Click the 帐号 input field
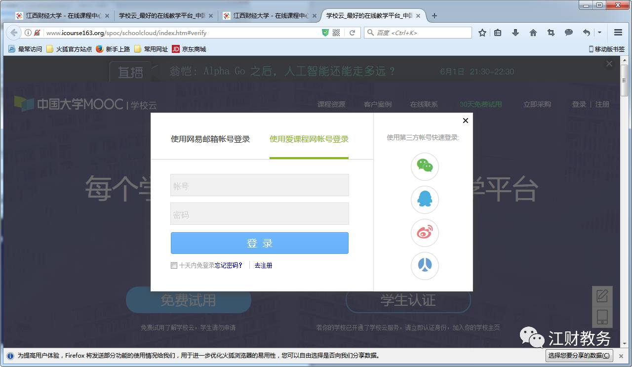Image resolution: width=632 pixels, height=367 pixels. (x=260, y=185)
